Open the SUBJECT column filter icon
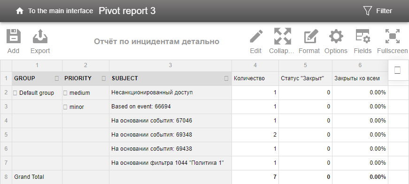Viewport: 409px width, 184px height. [226, 78]
